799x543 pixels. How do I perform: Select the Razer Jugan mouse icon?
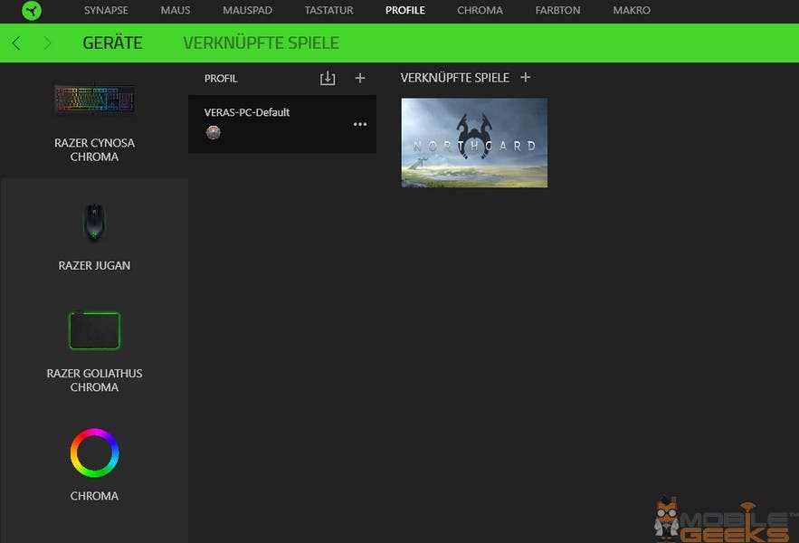coord(94,222)
